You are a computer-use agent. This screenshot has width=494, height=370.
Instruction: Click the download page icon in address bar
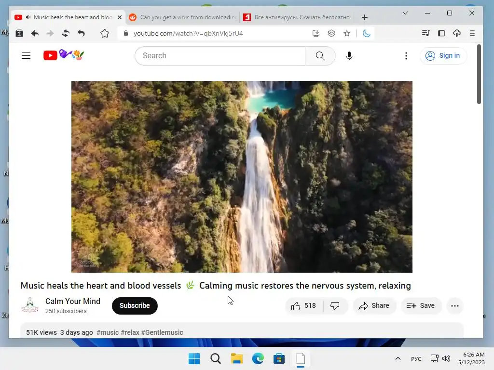pyautogui.click(x=316, y=33)
